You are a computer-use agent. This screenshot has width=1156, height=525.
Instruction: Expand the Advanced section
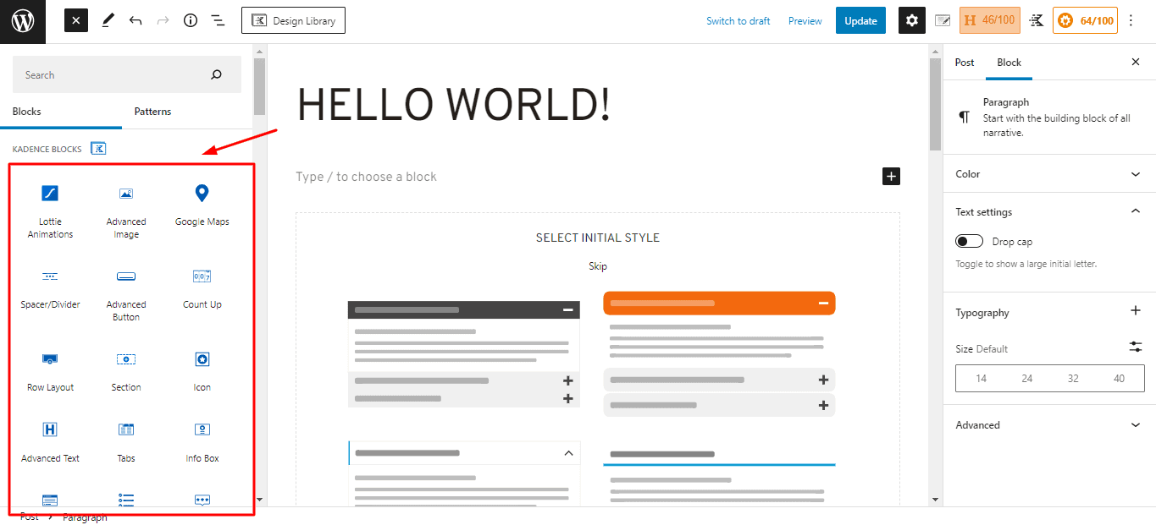pos(1049,425)
